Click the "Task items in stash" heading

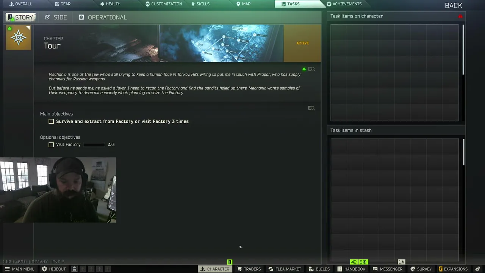[x=351, y=130]
